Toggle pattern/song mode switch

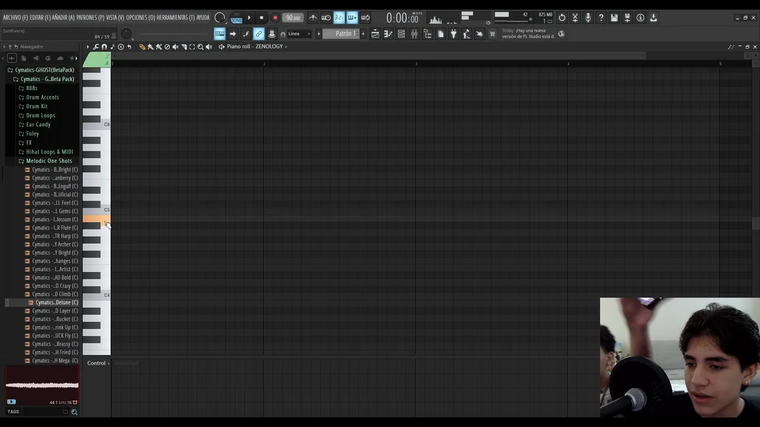tap(236, 18)
